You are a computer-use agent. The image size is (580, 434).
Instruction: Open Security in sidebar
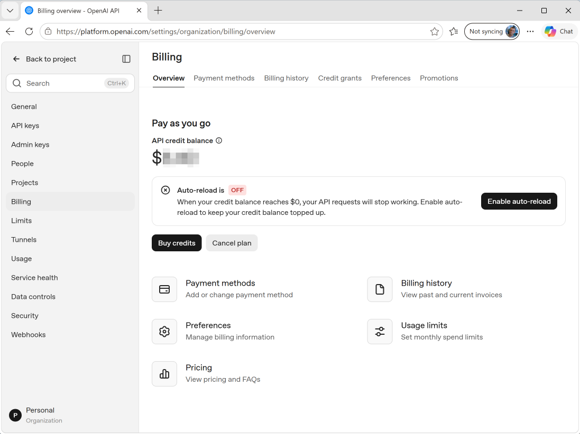coord(70,316)
